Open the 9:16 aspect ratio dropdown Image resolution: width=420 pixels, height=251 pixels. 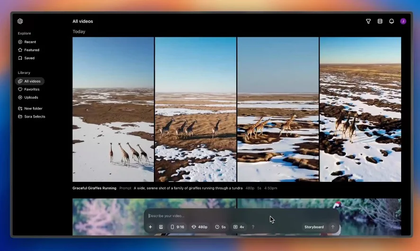pos(177,227)
